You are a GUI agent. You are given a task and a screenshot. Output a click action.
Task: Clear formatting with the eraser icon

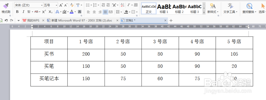point(72,5)
